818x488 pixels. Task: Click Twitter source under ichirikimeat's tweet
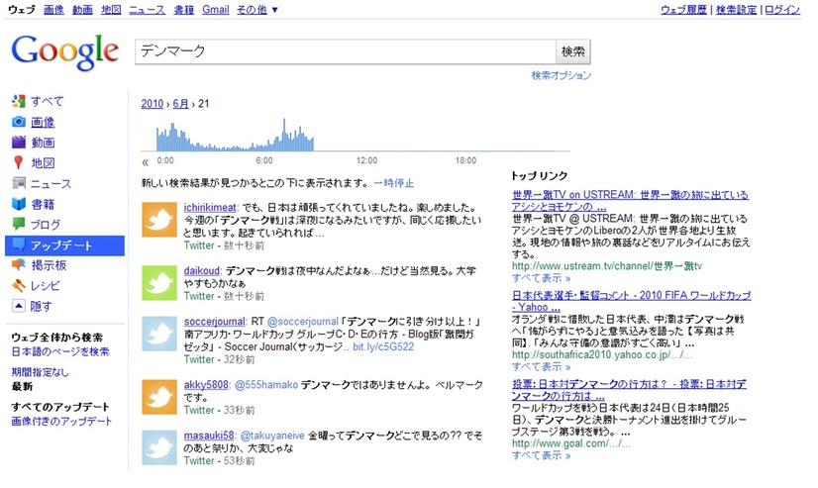[199, 245]
